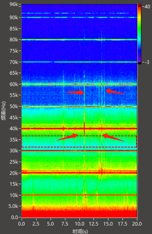The width and height of the screenshot is (152, 234).
Task: Select the 时间(s) axis title
Action: coord(80,231)
